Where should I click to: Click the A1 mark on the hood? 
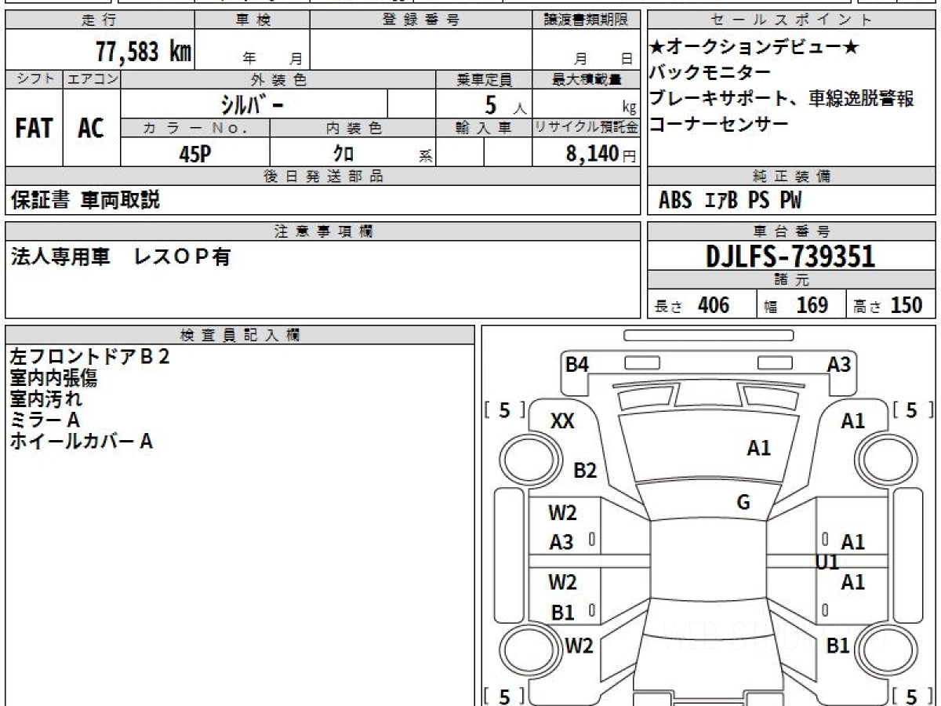click(x=759, y=448)
